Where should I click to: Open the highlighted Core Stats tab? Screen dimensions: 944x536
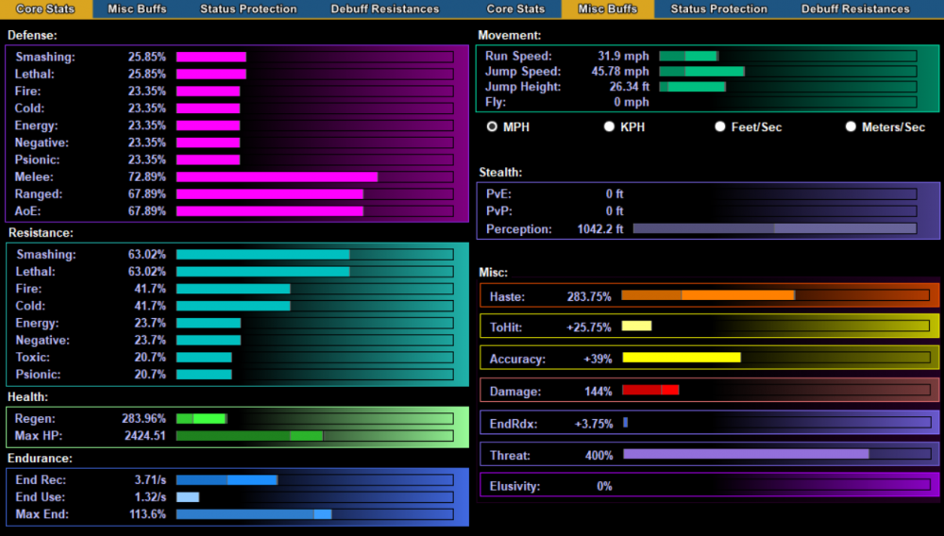[45, 8]
